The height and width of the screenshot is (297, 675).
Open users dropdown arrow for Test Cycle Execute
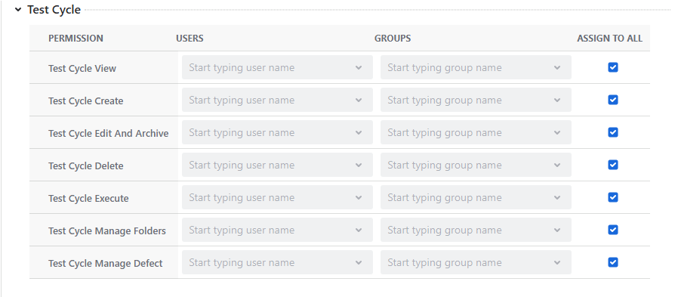(359, 197)
